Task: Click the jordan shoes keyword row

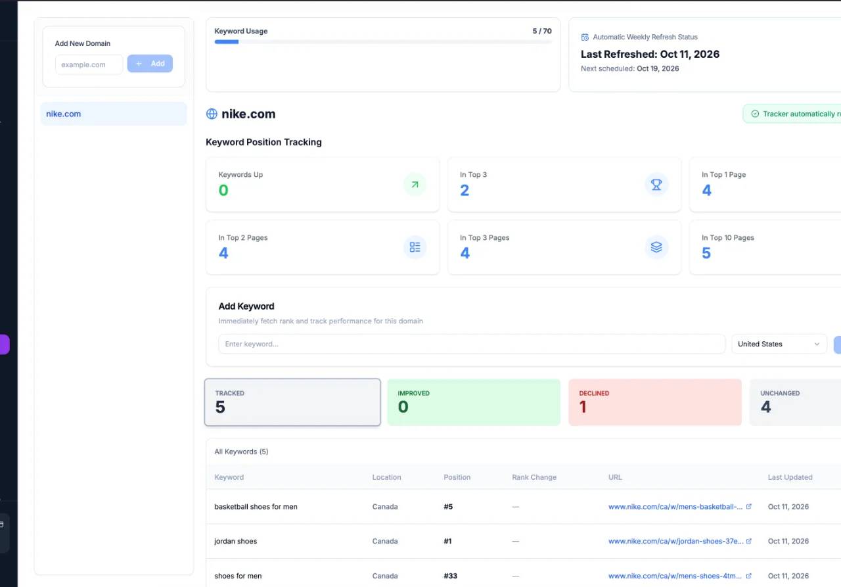Action: coord(524,541)
